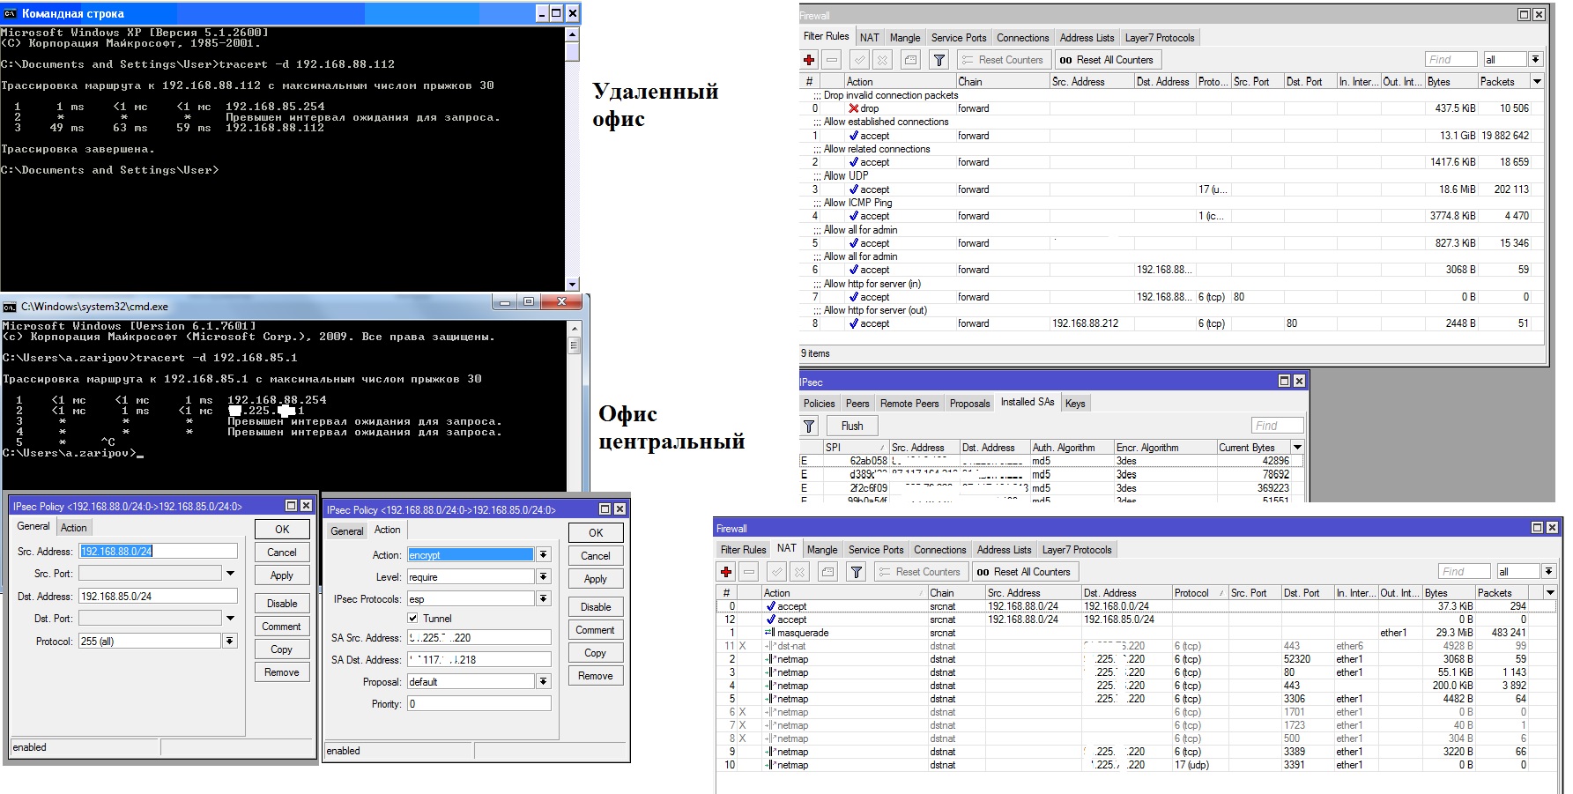Select masquerade rule row in NAT table
Screen dimensions: 1573x794
pyautogui.click(x=1136, y=633)
